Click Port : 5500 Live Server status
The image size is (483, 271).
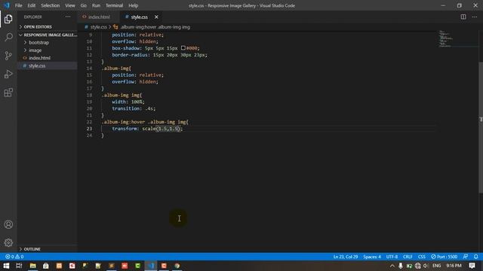pyautogui.click(x=445, y=257)
